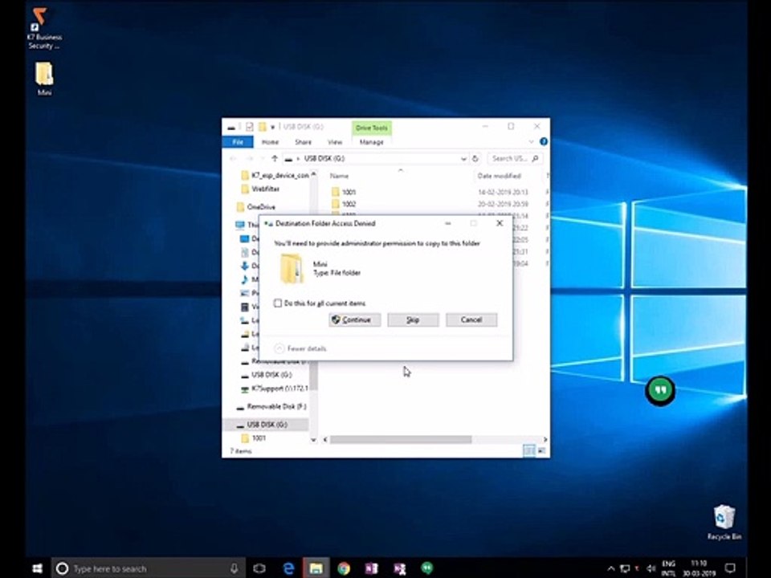Image resolution: width=771 pixels, height=578 pixels.
Task: Open the View ribbon tab
Action: [335, 142]
